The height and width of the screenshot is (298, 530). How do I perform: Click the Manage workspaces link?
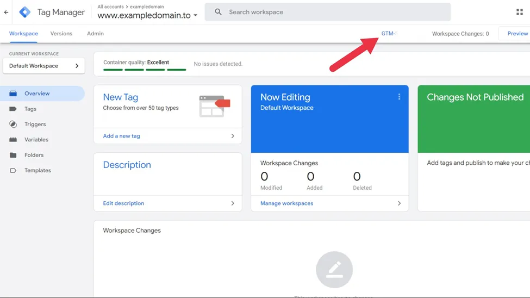pos(286,203)
